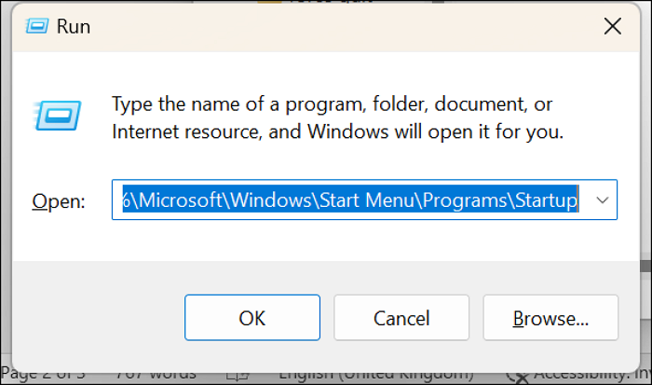
Task: Click into the Open path text field
Action: (349, 199)
